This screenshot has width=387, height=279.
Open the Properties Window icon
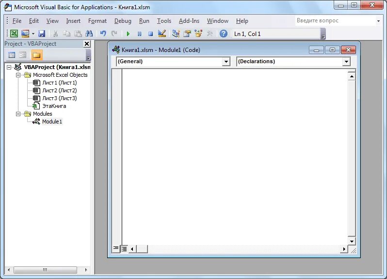point(187,34)
